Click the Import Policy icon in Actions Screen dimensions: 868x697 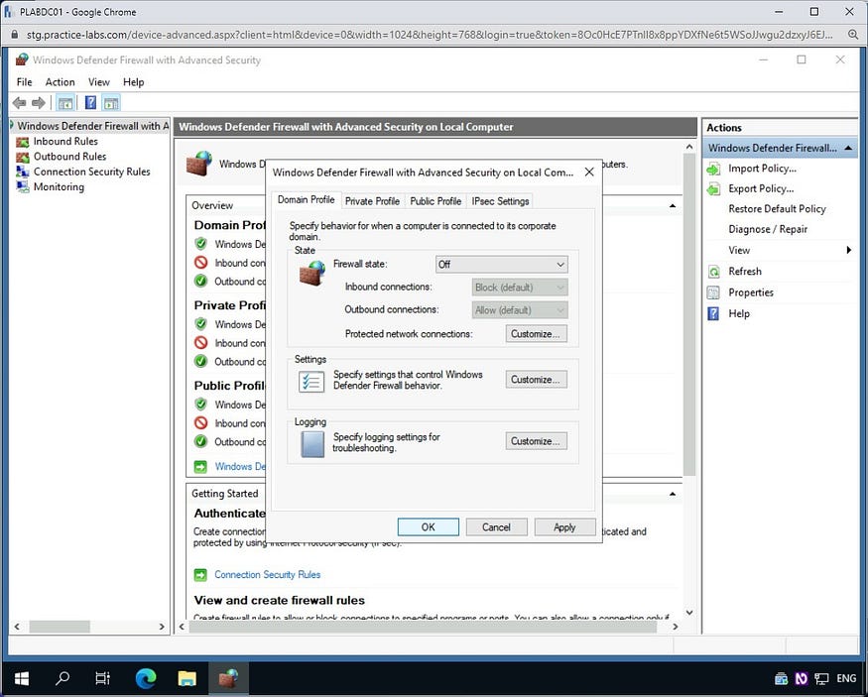click(713, 169)
